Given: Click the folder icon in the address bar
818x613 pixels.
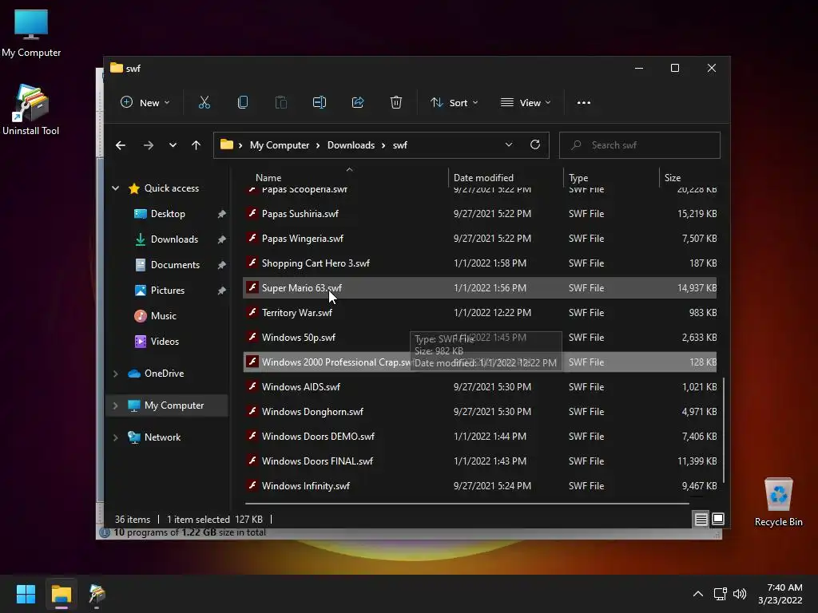Looking at the screenshot, I should click(226, 144).
